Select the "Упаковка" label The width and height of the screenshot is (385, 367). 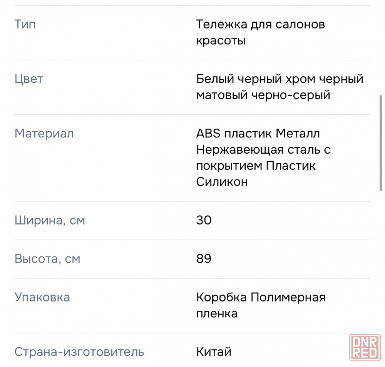coord(42,297)
